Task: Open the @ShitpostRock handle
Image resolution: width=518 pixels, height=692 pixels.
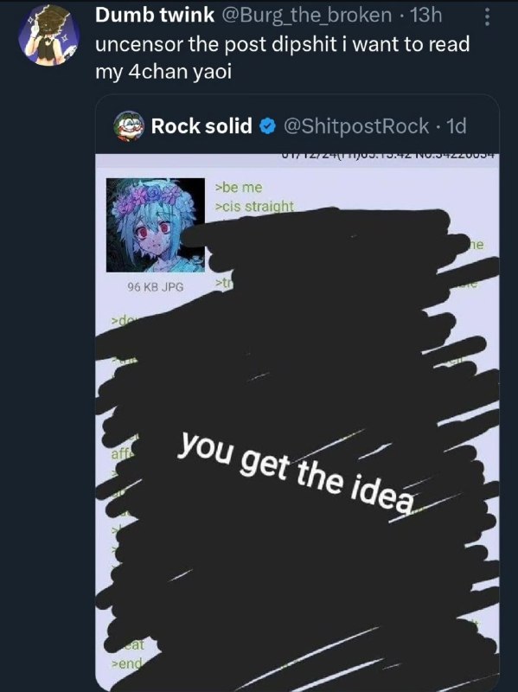Action: [x=356, y=125]
